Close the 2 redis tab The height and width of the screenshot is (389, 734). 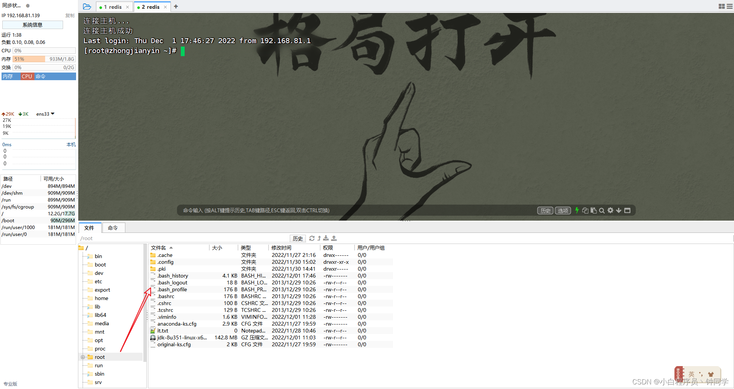click(x=165, y=7)
